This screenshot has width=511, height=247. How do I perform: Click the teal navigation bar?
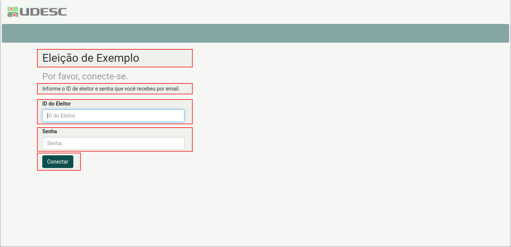tap(255, 33)
